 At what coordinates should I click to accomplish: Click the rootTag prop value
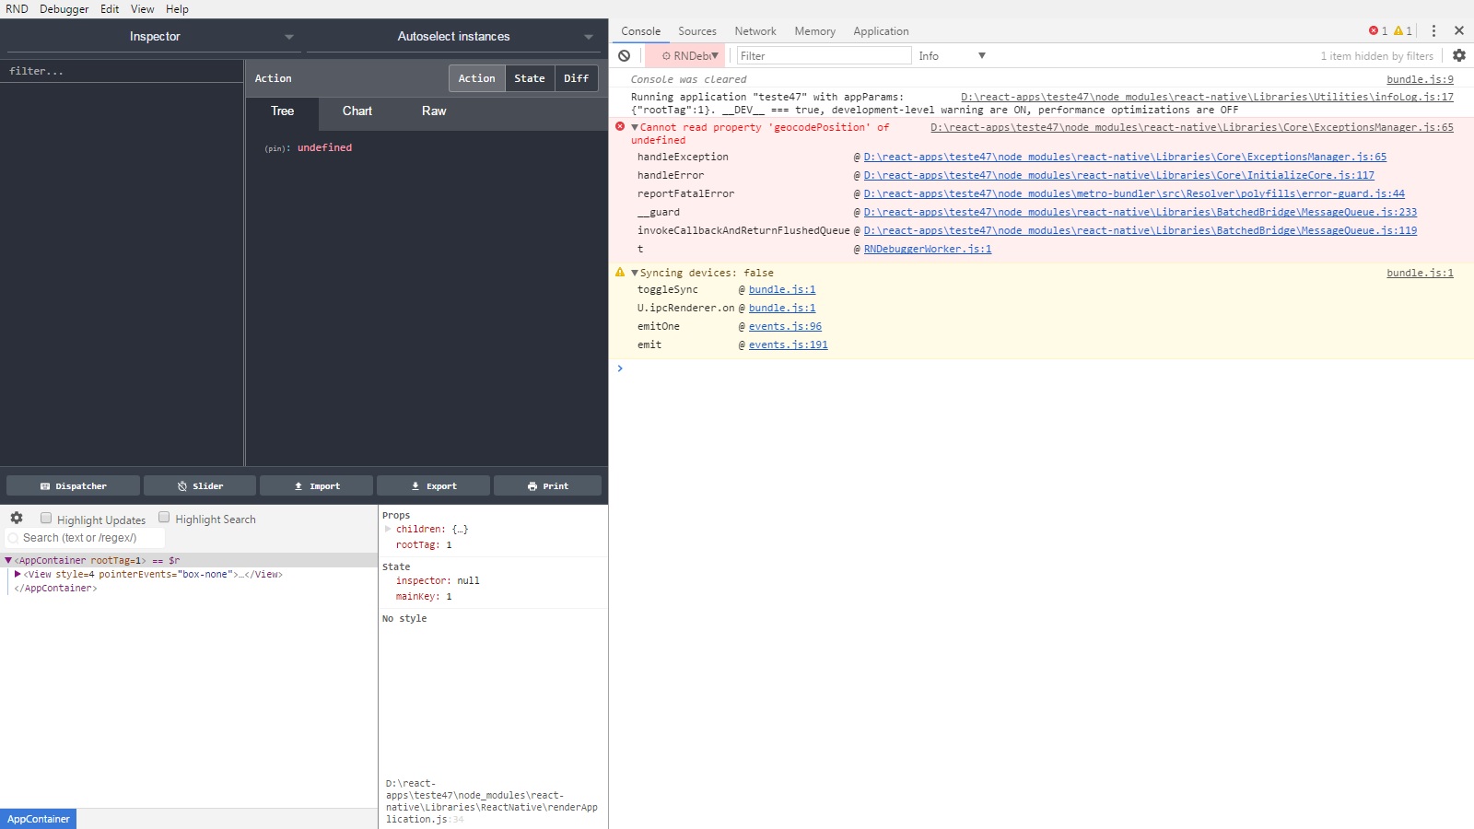tap(449, 545)
